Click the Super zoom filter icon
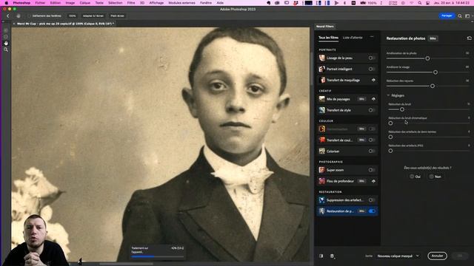 [x=322, y=170]
